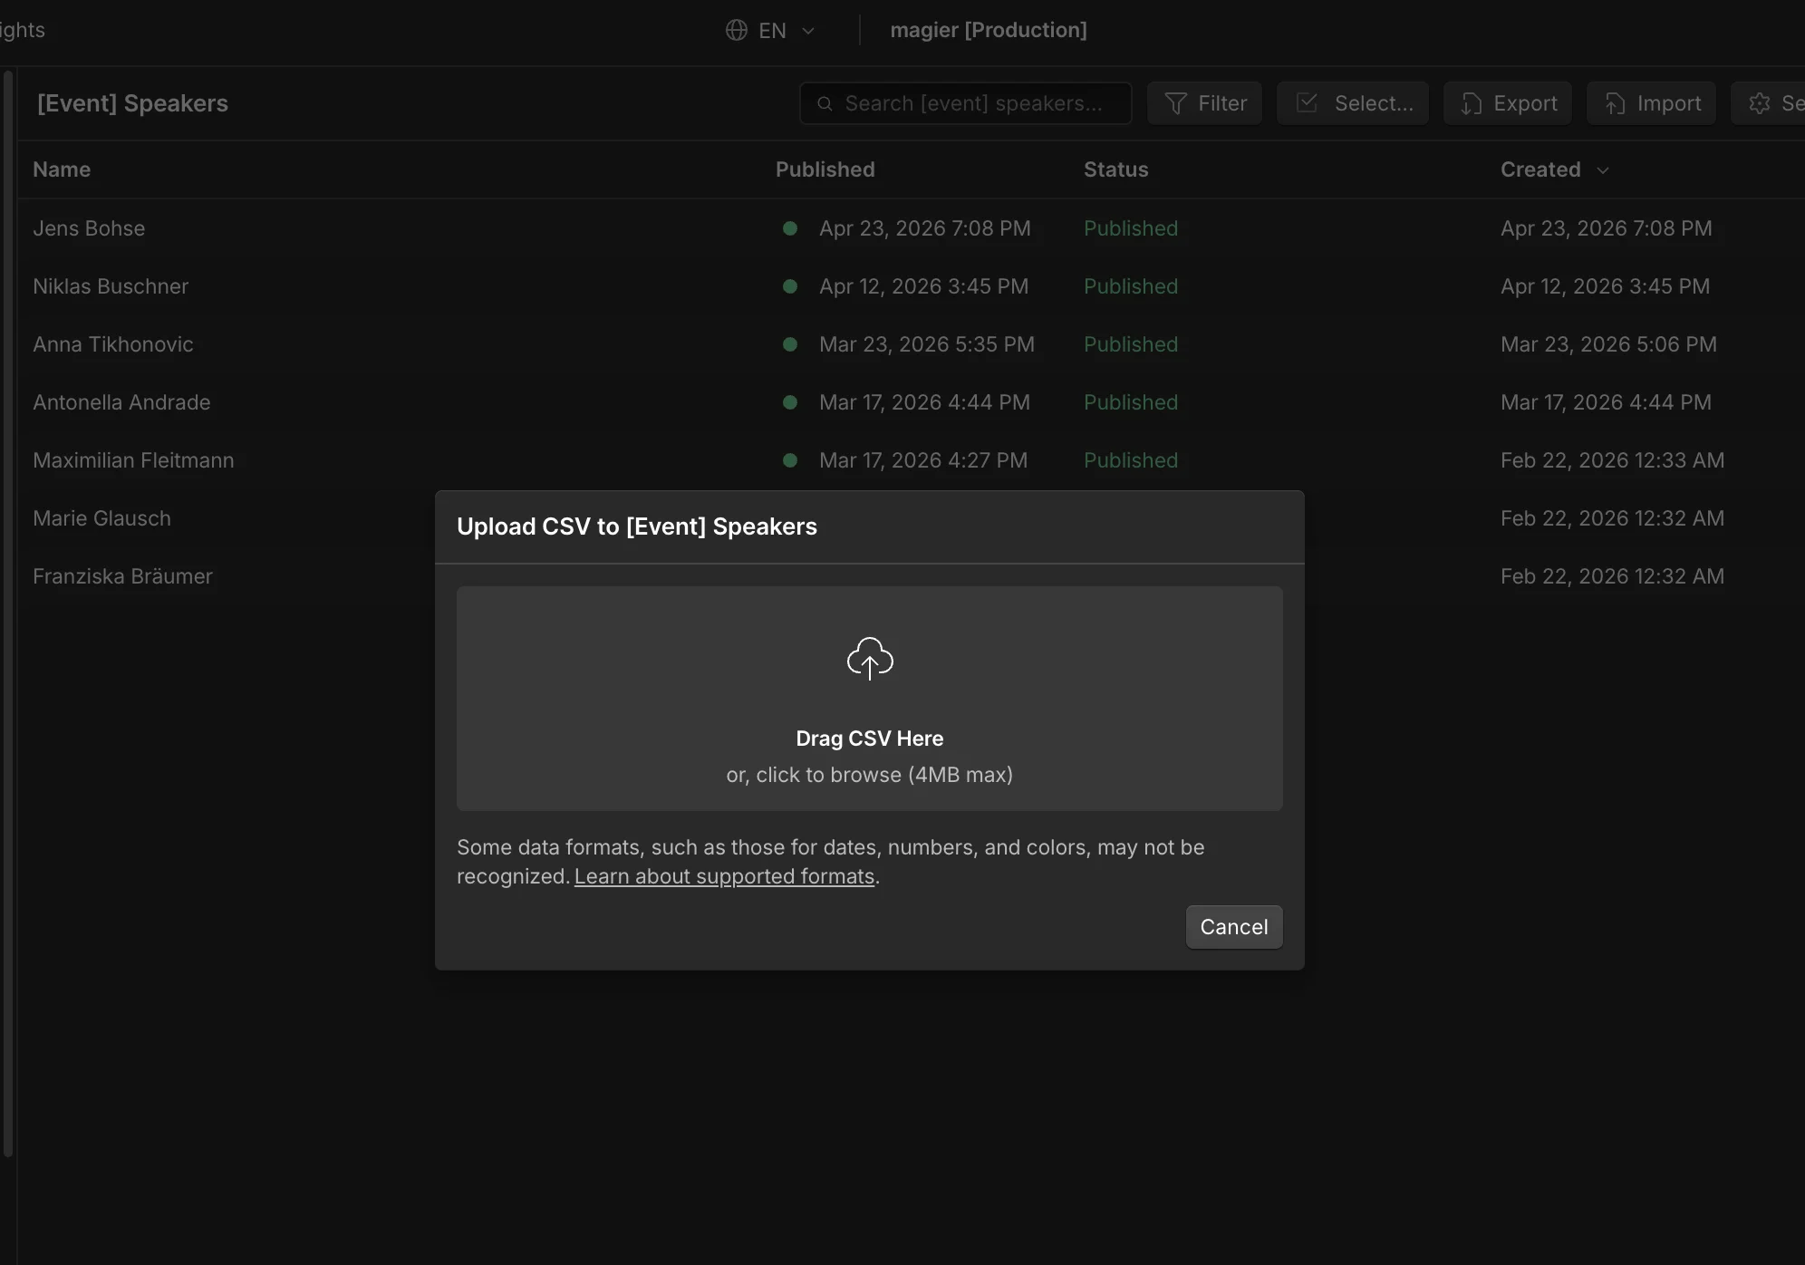Click green status dot for Jens Bohse
The image size is (1805, 1265).
790,228
